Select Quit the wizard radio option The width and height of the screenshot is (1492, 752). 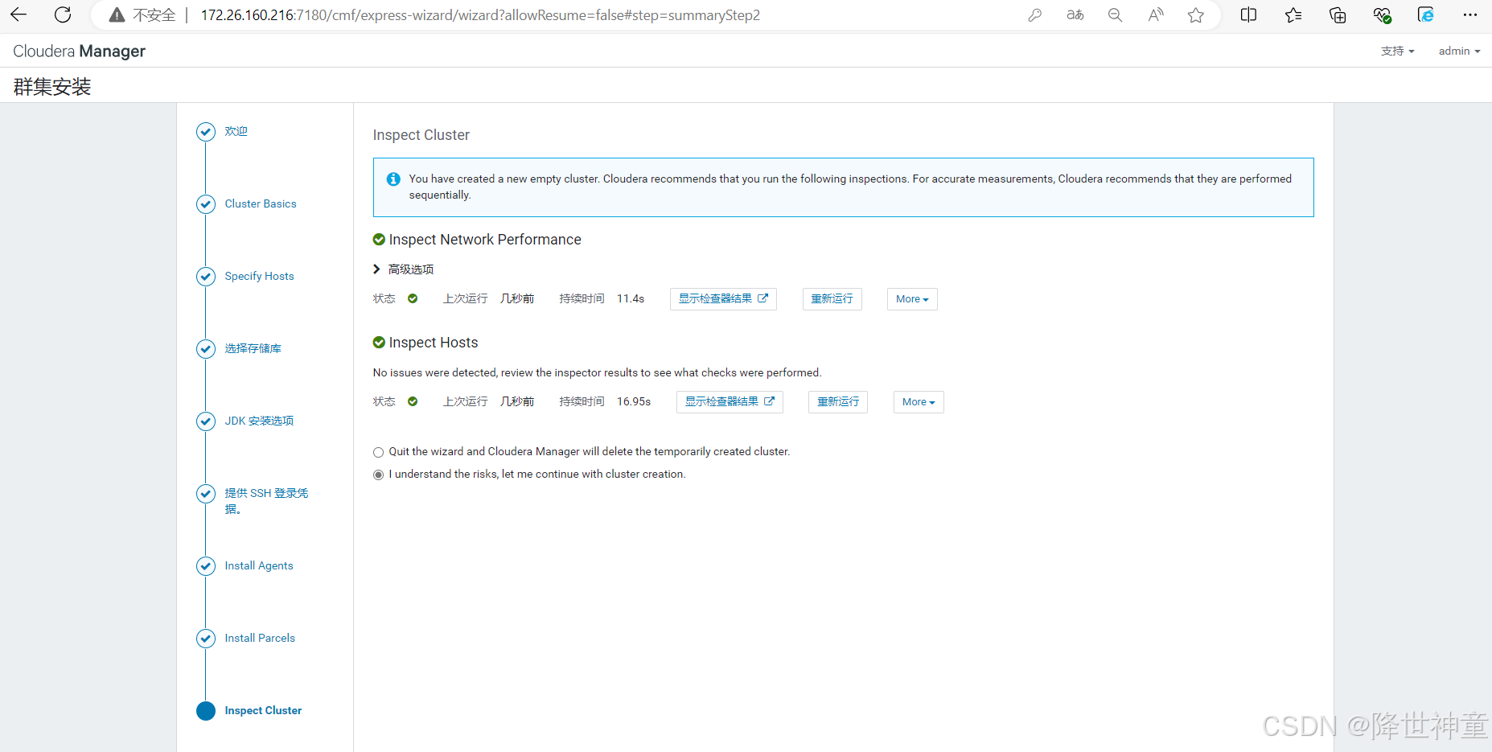378,452
